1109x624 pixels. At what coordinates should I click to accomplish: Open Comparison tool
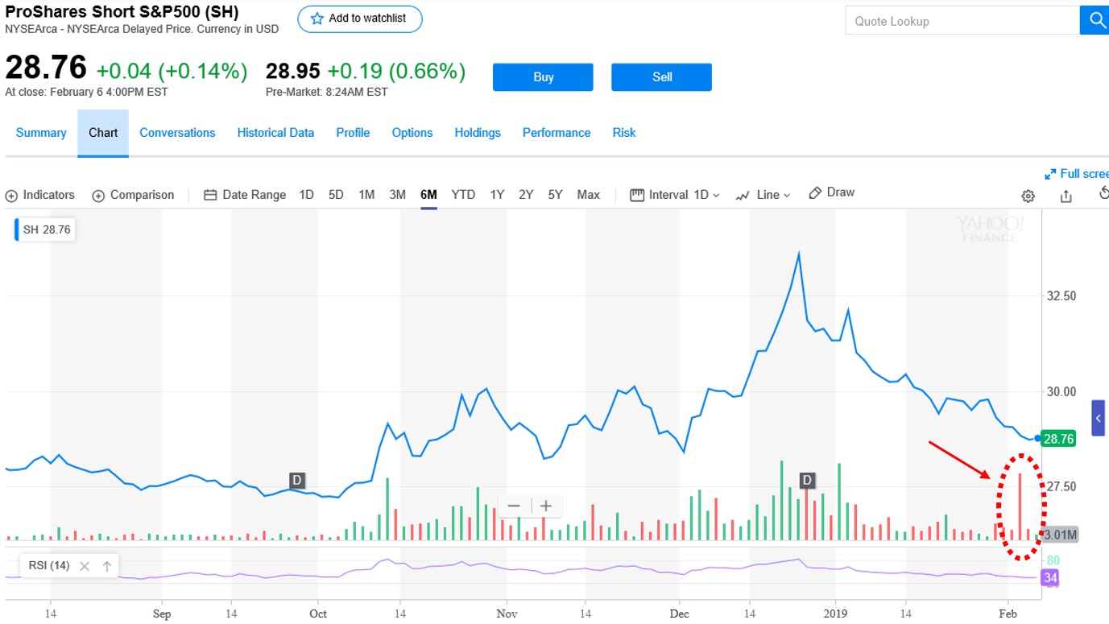(133, 195)
